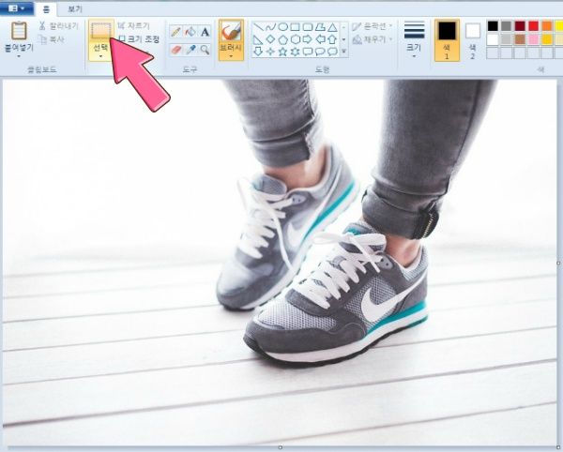Pick the Rounded rectangular callout shape
Viewport: 563px width, 452px height.
coord(308,52)
